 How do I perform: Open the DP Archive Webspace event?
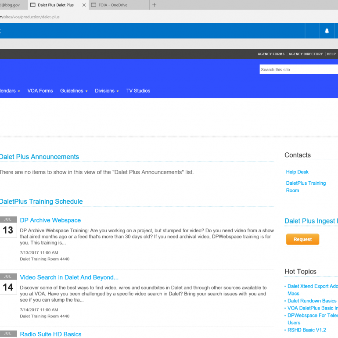pos(50,220)
